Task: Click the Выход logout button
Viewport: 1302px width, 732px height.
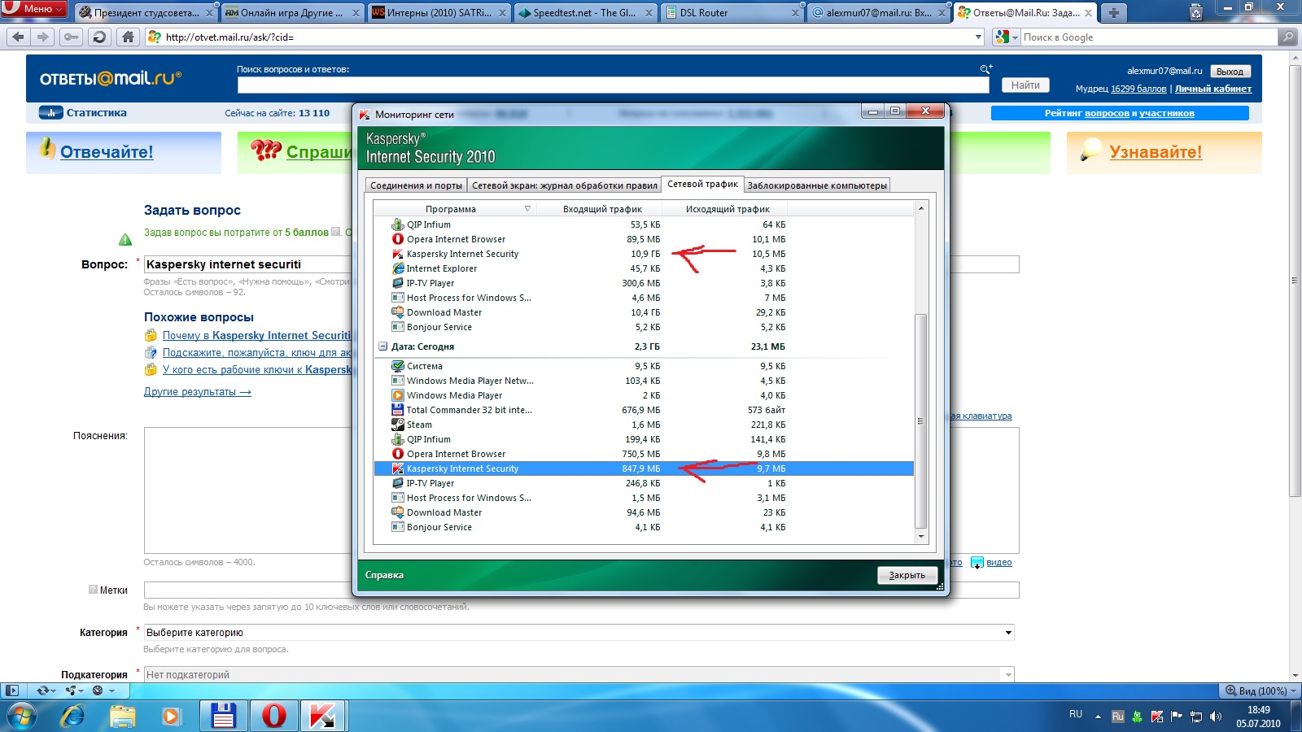Action: coord(1230,72)
